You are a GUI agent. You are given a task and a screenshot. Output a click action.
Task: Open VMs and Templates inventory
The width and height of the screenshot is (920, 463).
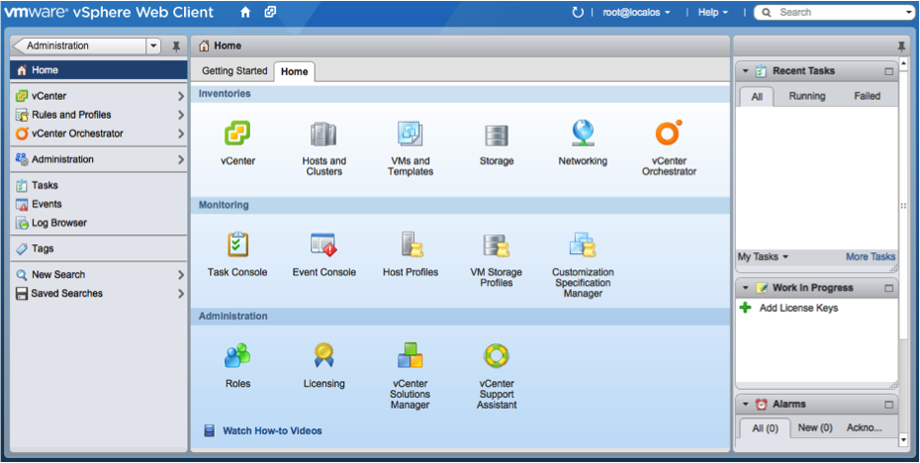point(411,135)
